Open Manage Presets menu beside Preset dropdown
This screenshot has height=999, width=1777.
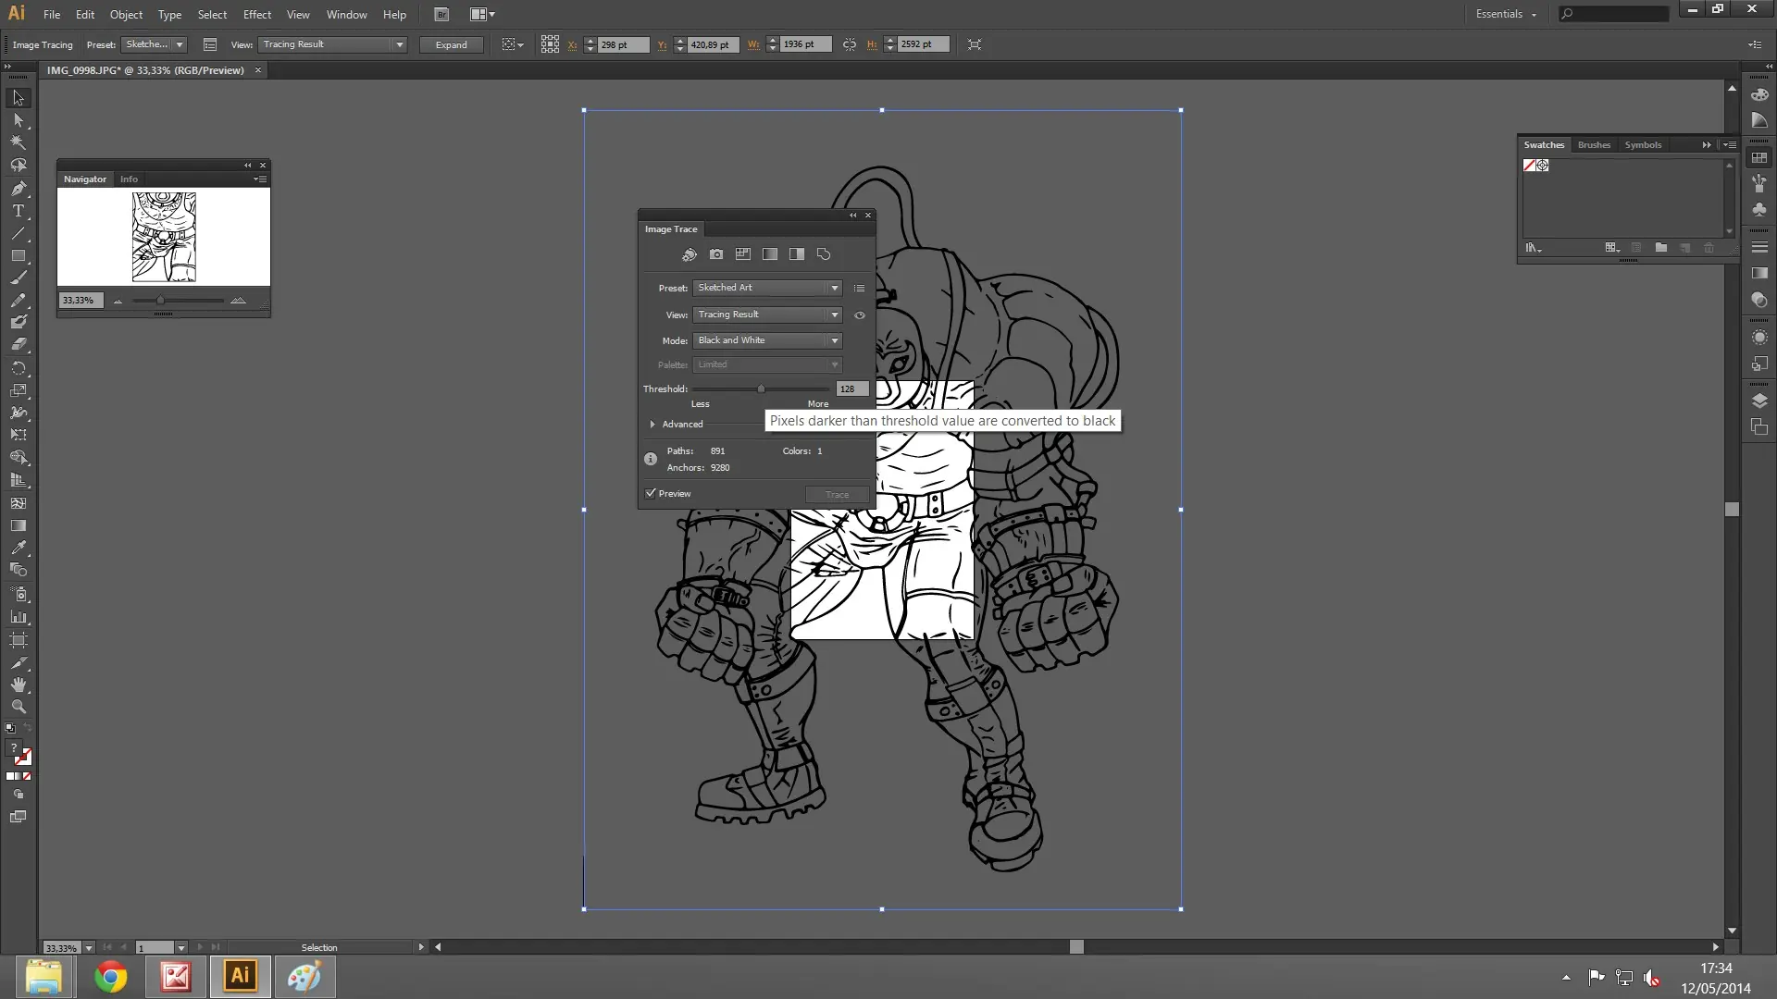[x=859, y=289]
